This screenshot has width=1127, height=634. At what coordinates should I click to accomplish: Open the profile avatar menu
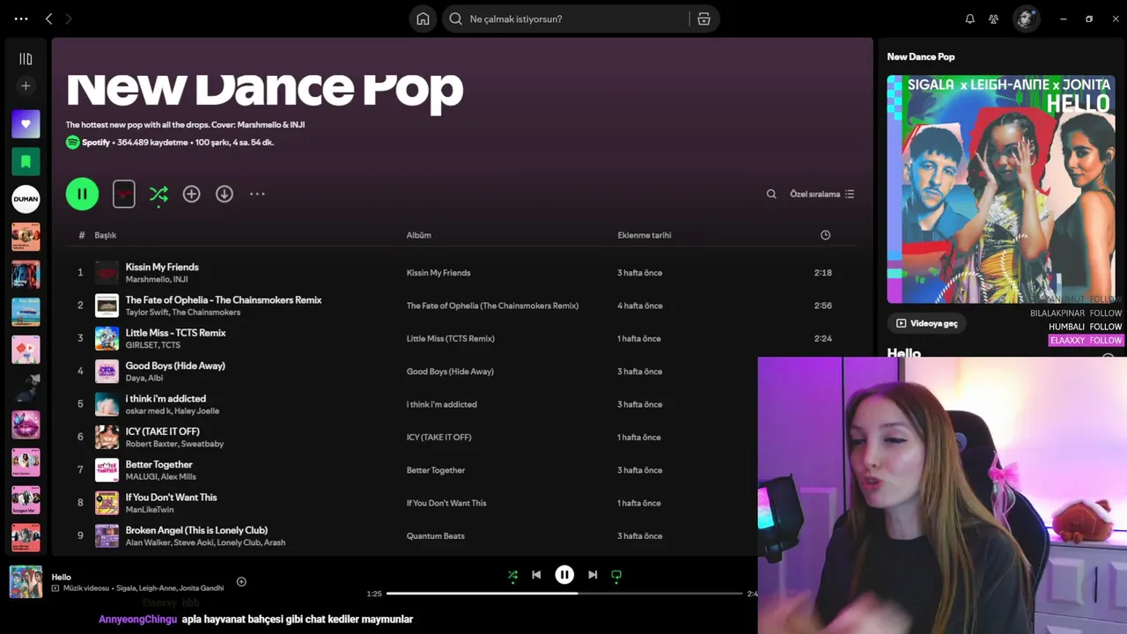1026,18
